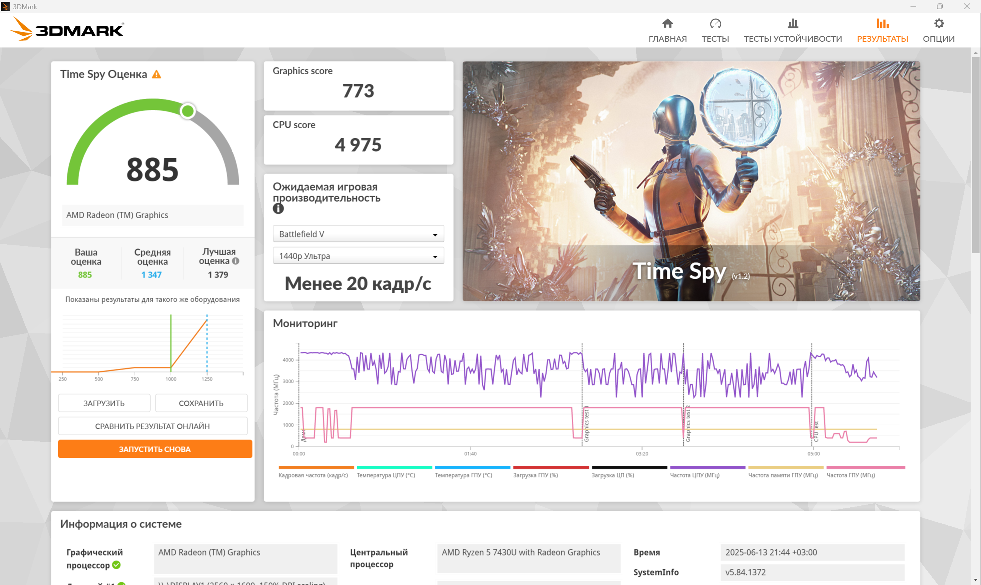Screen dimensions: 981x585
Task: Open Опции via the gear icon
Action: 938,24
